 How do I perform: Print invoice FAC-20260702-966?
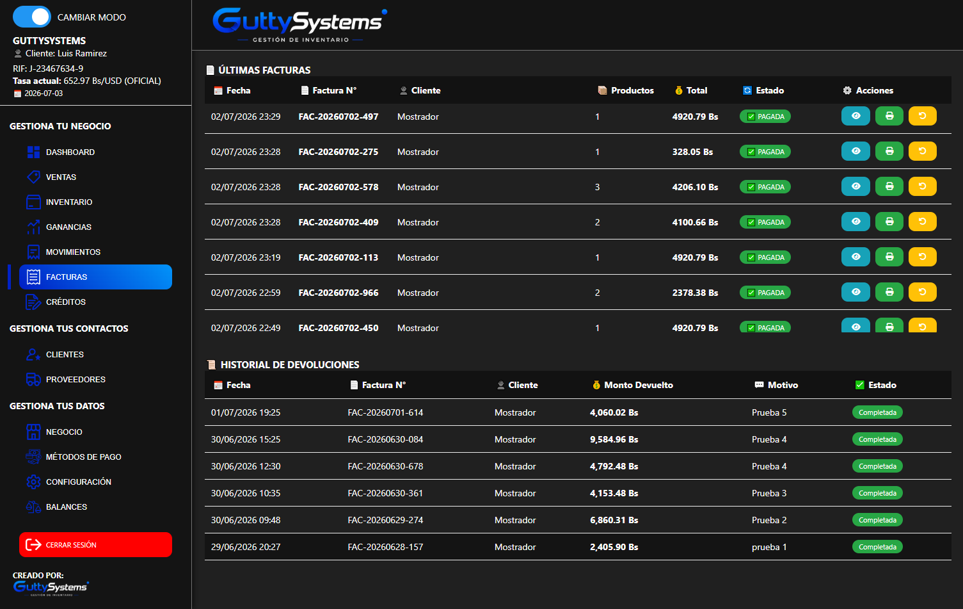889,292
